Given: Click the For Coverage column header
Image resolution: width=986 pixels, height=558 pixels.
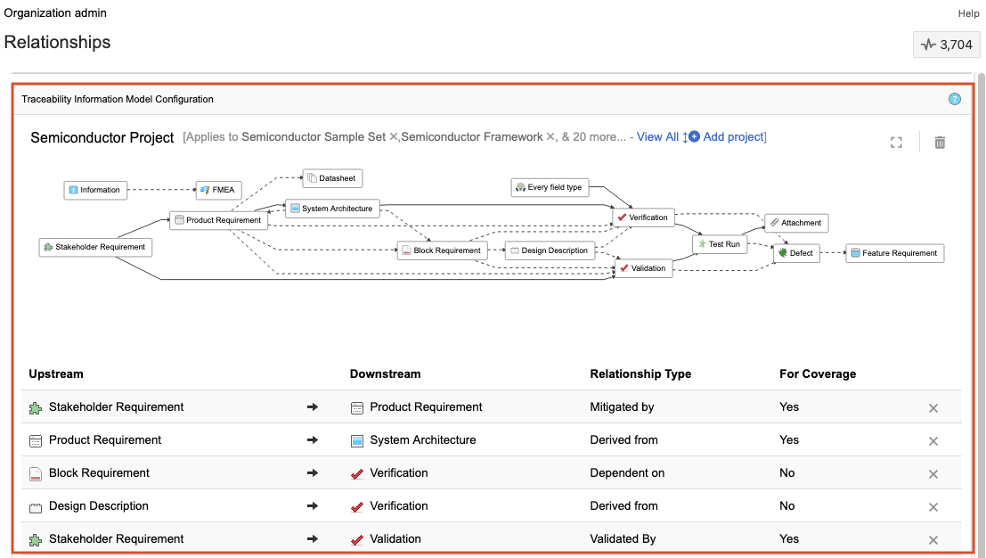Looking at the screenshot, I should 818,373.
